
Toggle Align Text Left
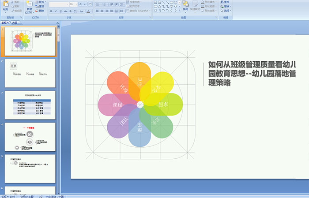pyautogui.click(x=98, y=11)
